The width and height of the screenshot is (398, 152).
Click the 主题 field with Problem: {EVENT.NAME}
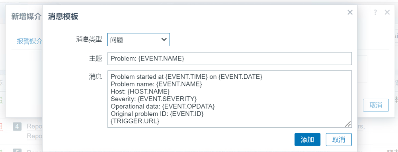(230, 58)
